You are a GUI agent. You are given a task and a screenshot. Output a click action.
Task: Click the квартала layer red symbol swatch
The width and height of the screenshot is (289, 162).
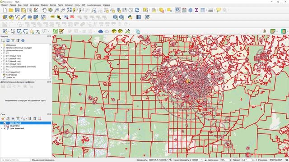click(x=8, y=126)
